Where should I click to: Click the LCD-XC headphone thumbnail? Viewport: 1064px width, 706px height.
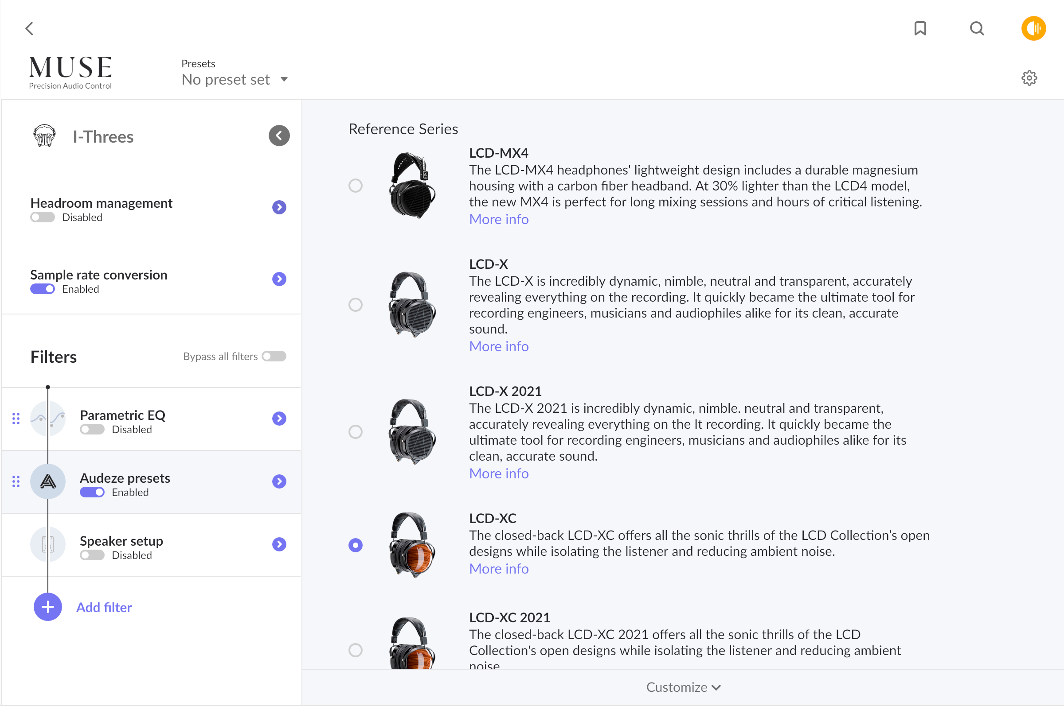pyautogui.click(x=412, y=545)
